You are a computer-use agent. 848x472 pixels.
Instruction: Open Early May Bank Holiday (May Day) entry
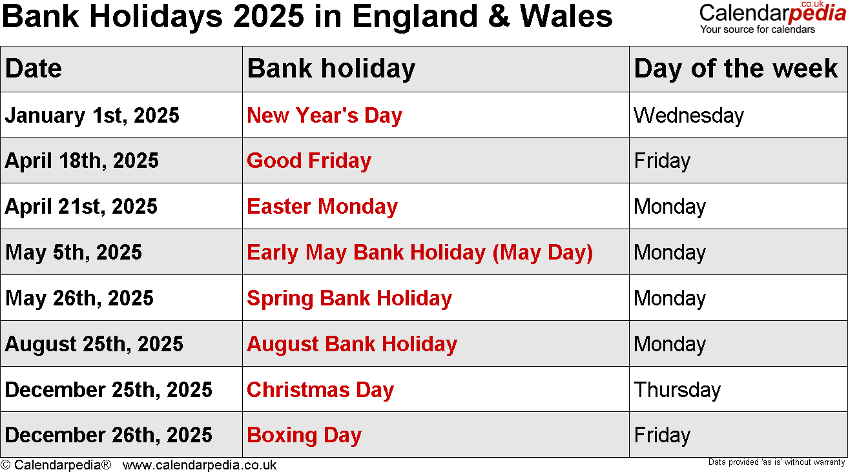(x=419, y=252)
